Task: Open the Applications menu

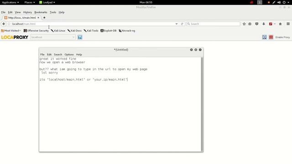Action: [x=10, y=2]
